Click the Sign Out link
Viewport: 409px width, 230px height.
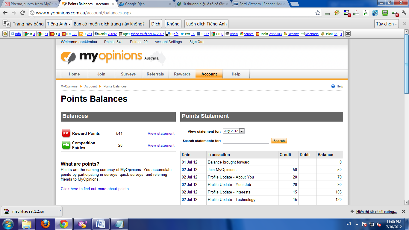tap(196, 42)
